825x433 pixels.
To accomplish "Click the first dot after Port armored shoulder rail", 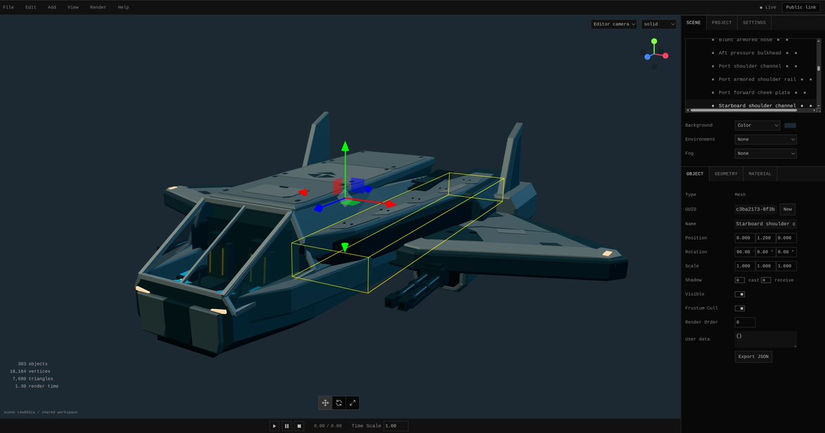I will (x=802, y=79).
